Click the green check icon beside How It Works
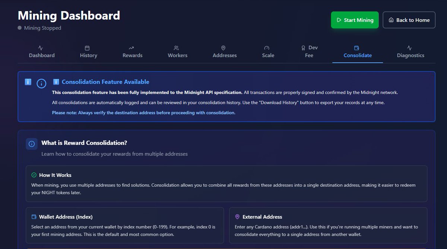Image resolution: width=447 pixels, height=249 pixels. click(34, 175)
